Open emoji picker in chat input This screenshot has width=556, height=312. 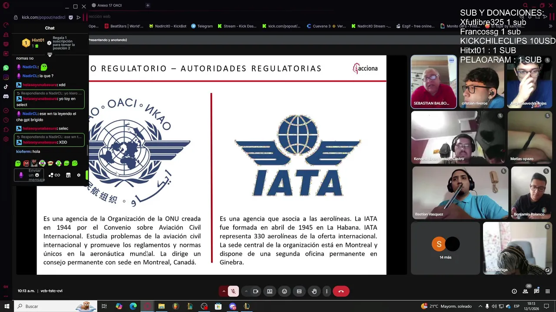(37, 175)
